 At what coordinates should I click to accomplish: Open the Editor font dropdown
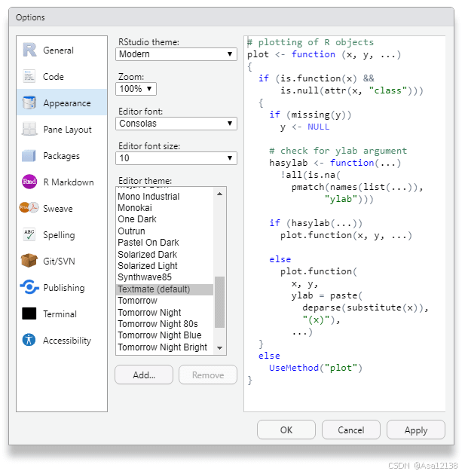click(x=176, y=124)
